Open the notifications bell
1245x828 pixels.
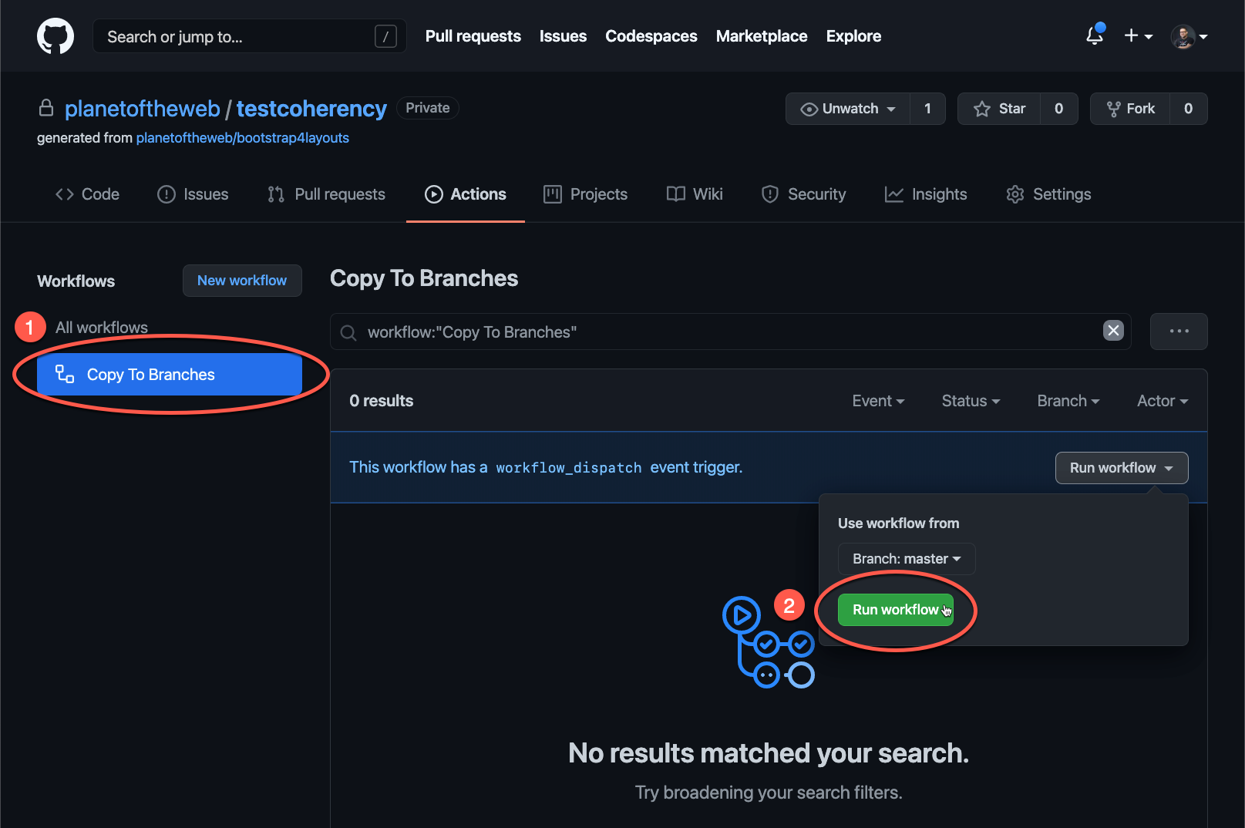(1094, 35)
